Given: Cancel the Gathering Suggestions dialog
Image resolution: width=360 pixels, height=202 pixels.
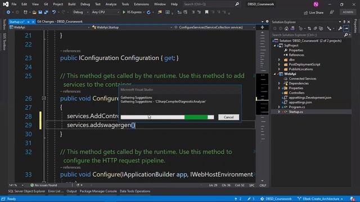Looking at the screenshot, I should [228, 117].
